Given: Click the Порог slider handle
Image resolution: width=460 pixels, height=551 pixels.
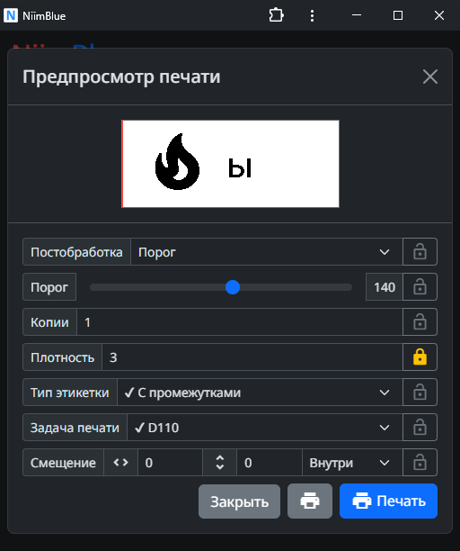Looking at the screenshot, I should 233,287.
